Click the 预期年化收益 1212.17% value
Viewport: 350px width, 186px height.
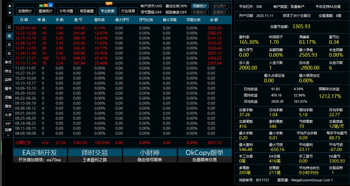coord(330,96)
